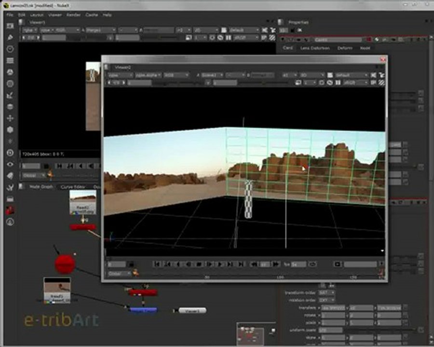This screenshot has height=347, width=434.
Task: Jump to first frame in Viewer2
Action: coord(157,264)
